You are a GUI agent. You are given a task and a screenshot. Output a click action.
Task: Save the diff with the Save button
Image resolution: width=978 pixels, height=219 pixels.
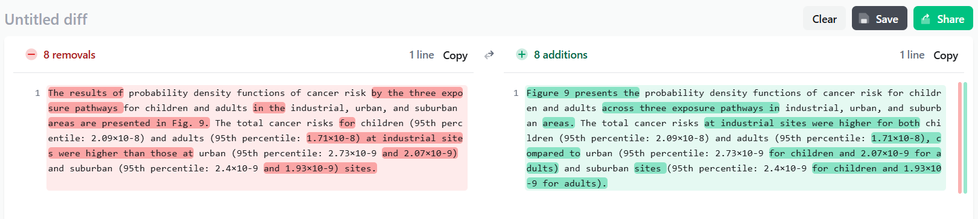pyautogui.click(x=879, y=19)
